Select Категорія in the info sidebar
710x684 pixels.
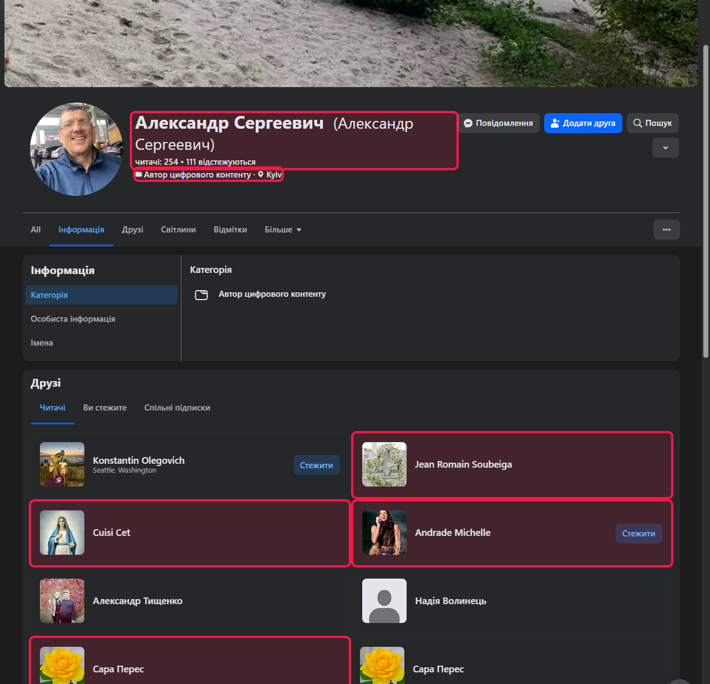[x=102, y=295]
